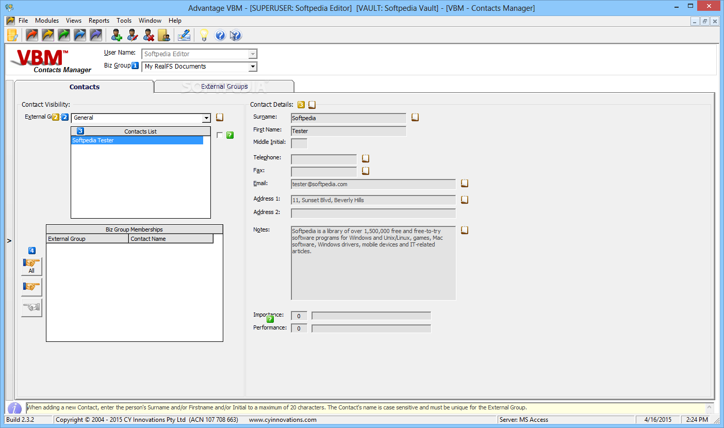Open the Views menu
Screen dimensions: 724x428
coord(74,21)
